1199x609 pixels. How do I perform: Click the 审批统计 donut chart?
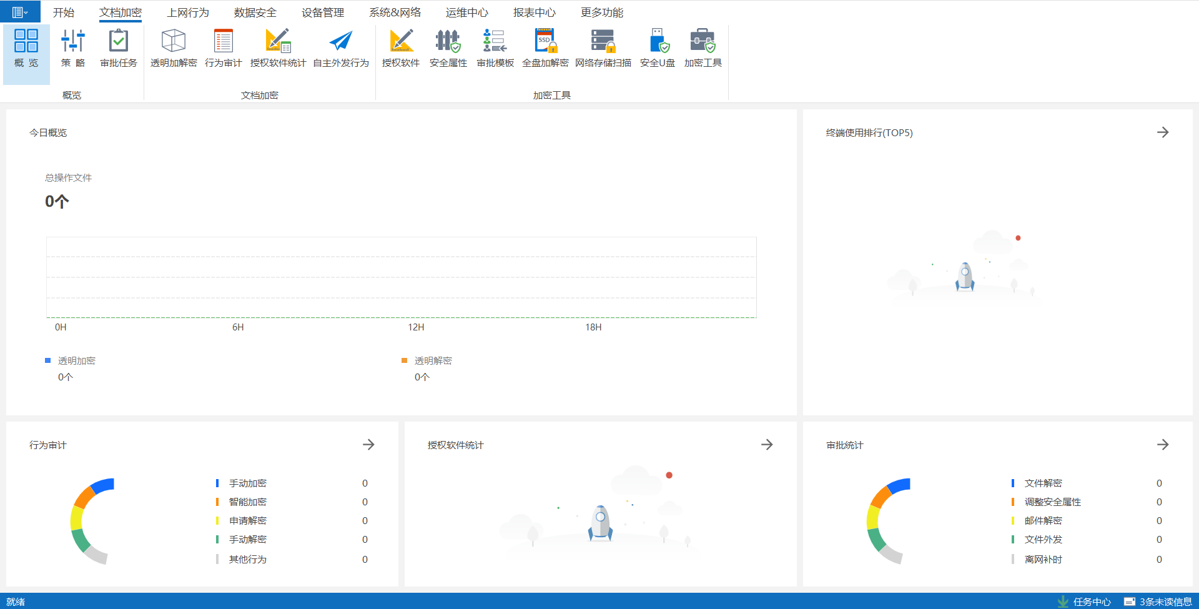(887, 521)
